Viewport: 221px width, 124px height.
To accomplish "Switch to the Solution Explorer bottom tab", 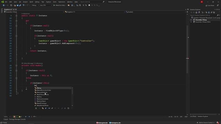I will [203, 116].
